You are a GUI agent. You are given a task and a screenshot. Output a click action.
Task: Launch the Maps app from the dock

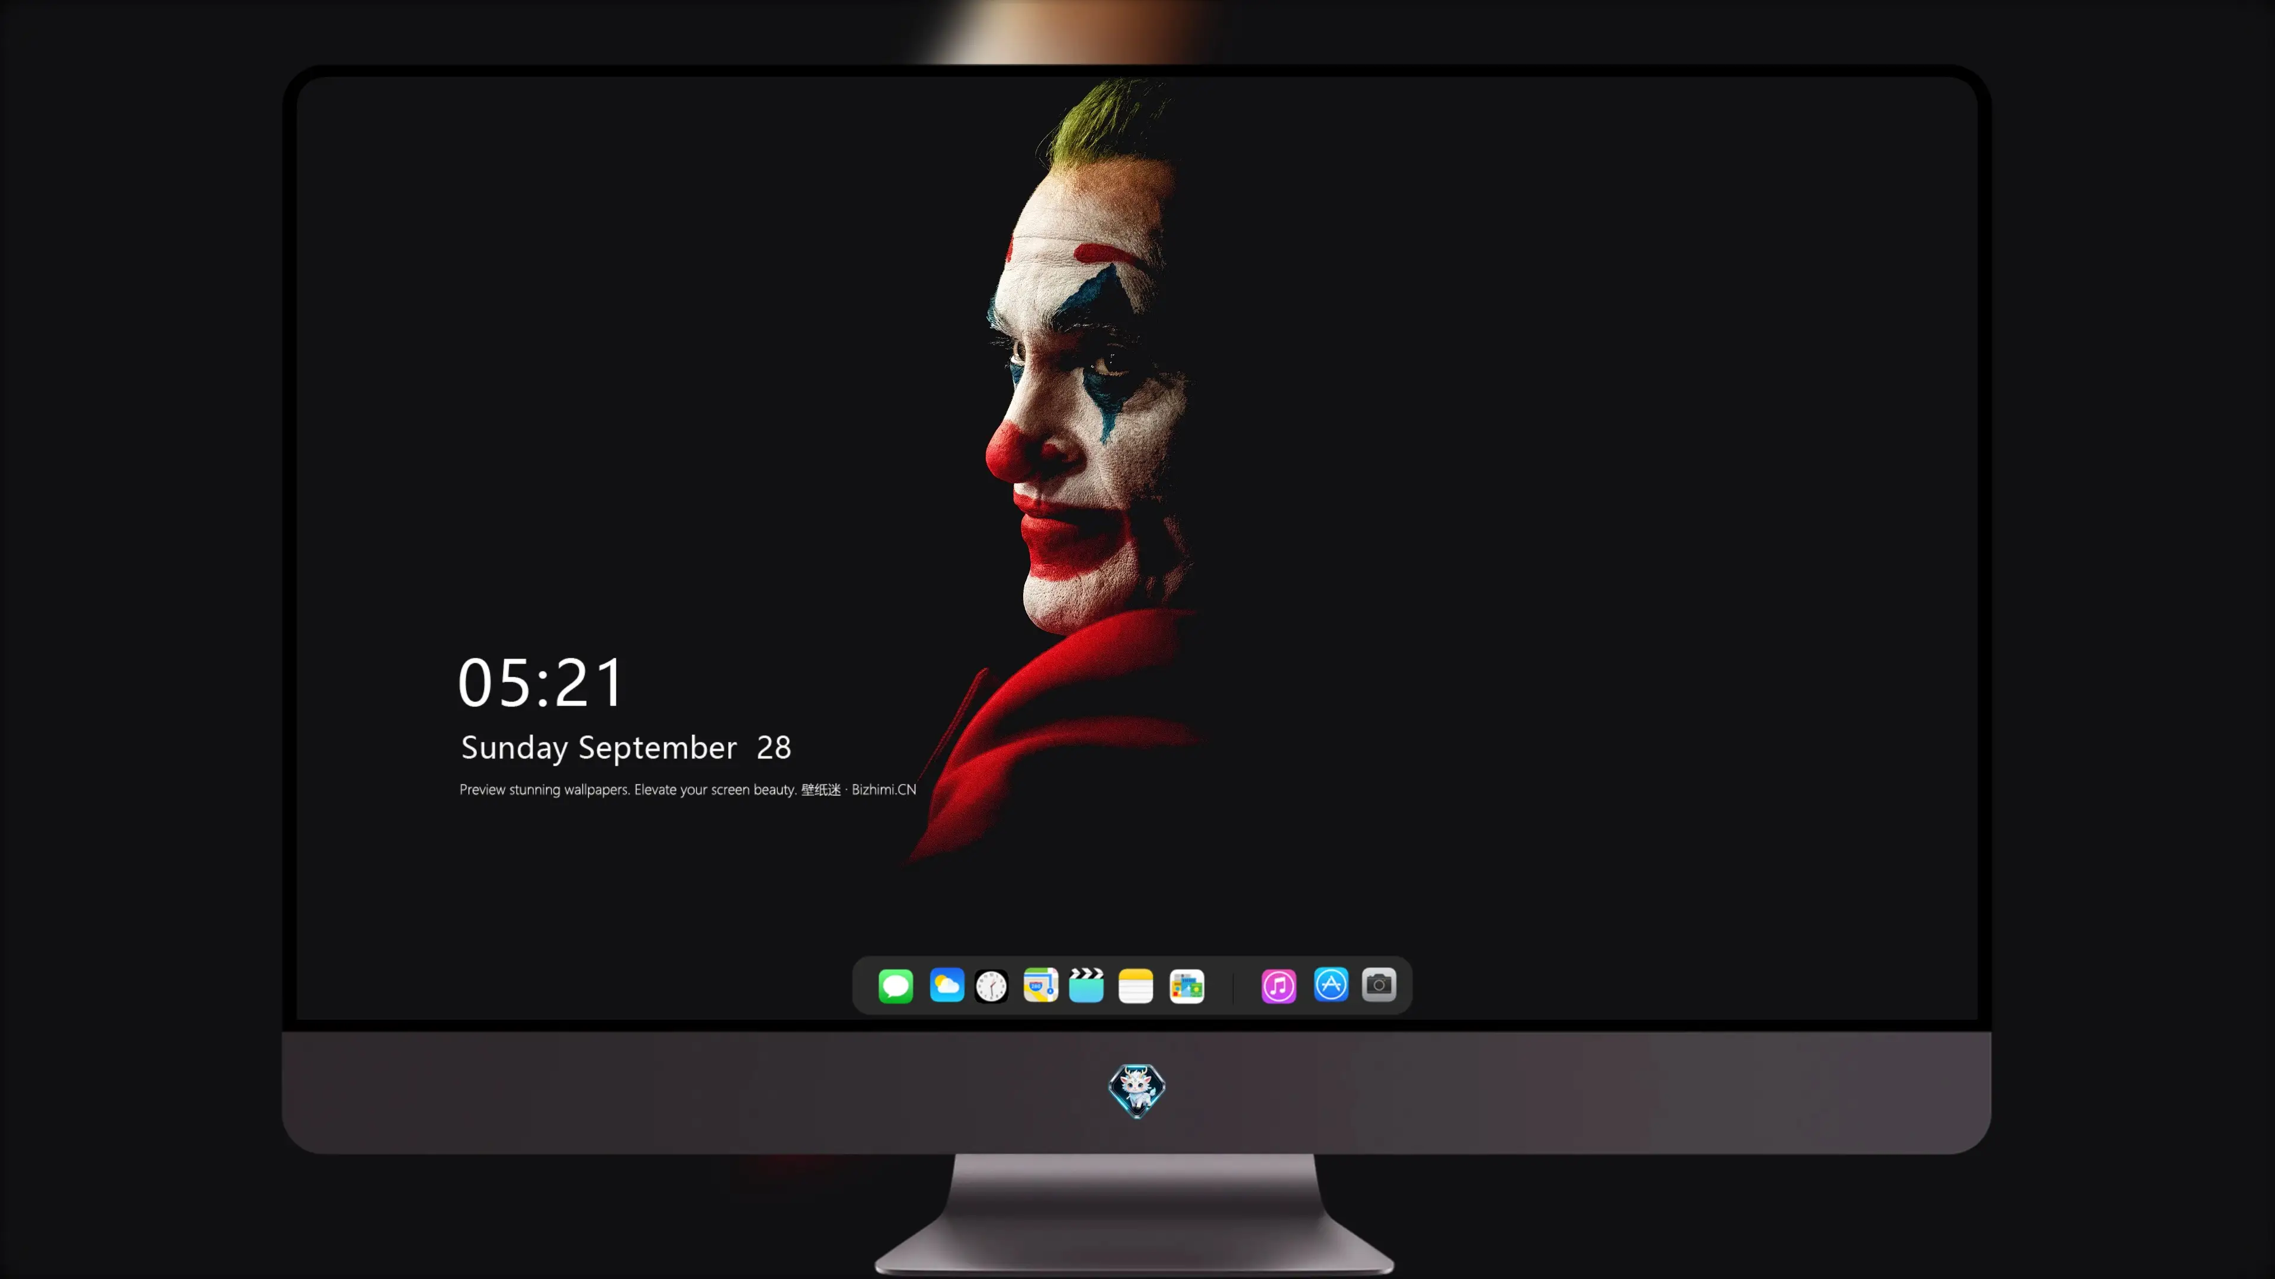pyautogui.click(x=1040, y=985)
